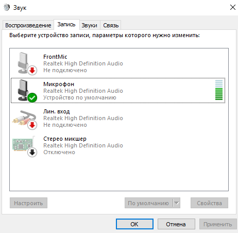
Task: Click the red arrow badge on FrontMic
Action: [32, 70]
